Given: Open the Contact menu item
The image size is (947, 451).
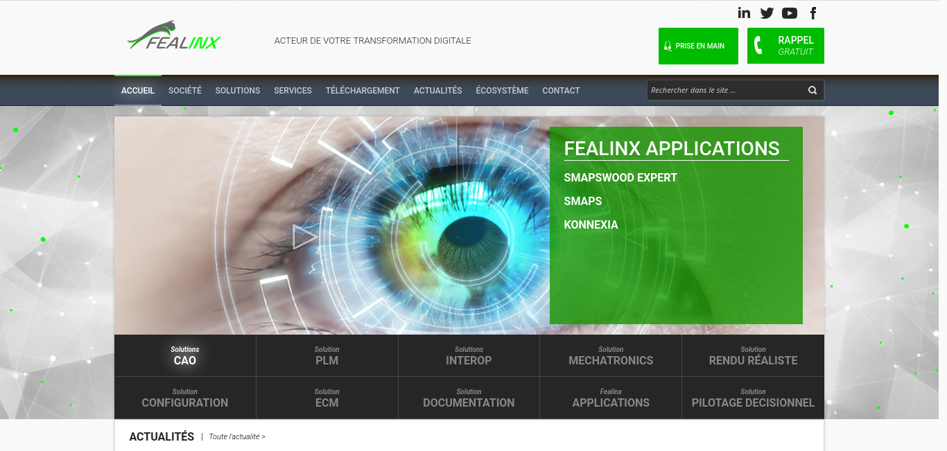Looking at the screenshot, I should [x=561, y=91].
